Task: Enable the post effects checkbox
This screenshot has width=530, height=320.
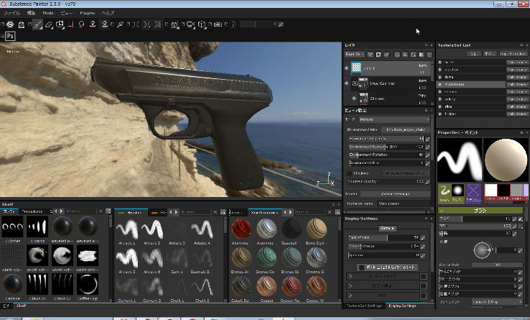Action: coord(361,268)
